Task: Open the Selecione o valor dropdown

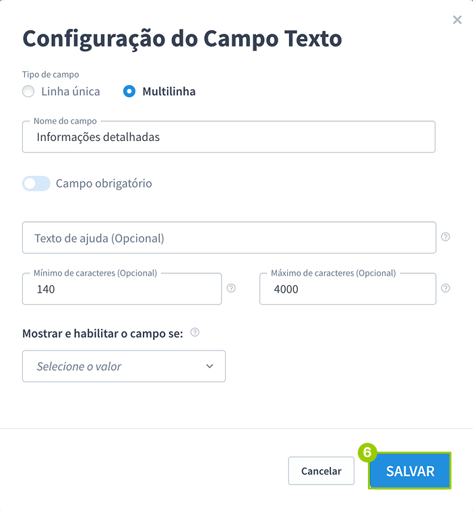Action: pyautogui.click(x=123, y=366)
